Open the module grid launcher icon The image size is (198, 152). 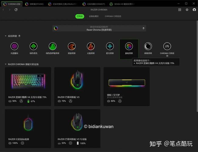point(180,10)
